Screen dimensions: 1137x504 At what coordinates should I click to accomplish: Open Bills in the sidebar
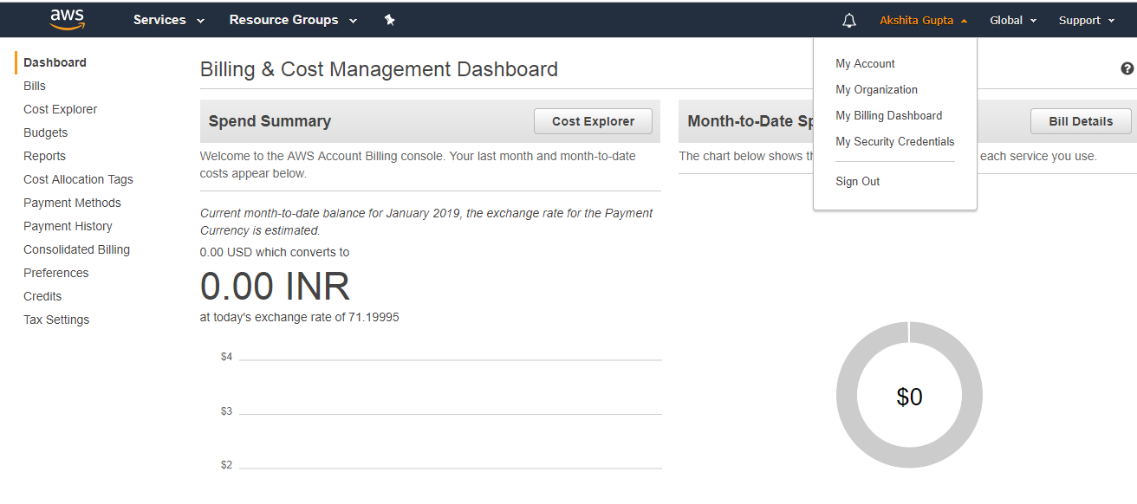tap(35, 86)
